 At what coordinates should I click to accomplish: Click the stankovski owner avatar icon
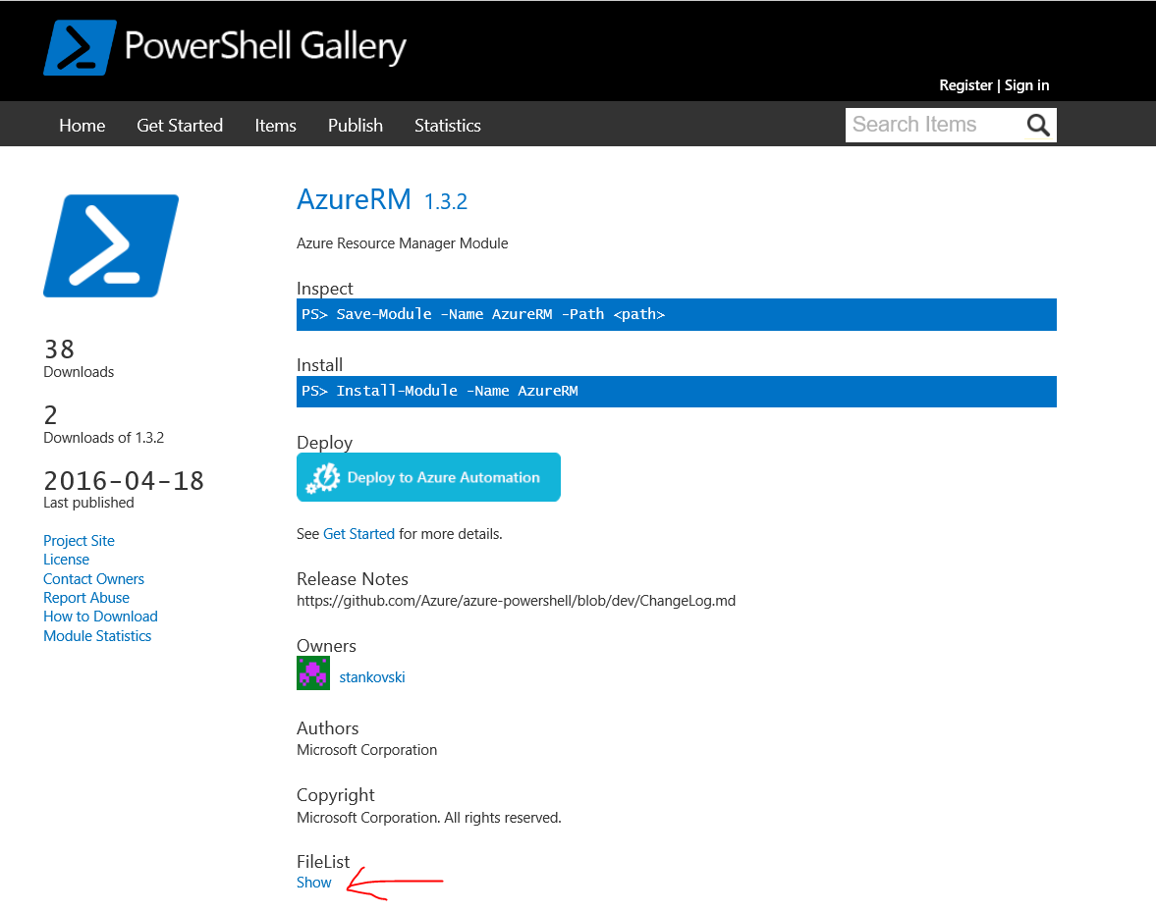[312, 673]
